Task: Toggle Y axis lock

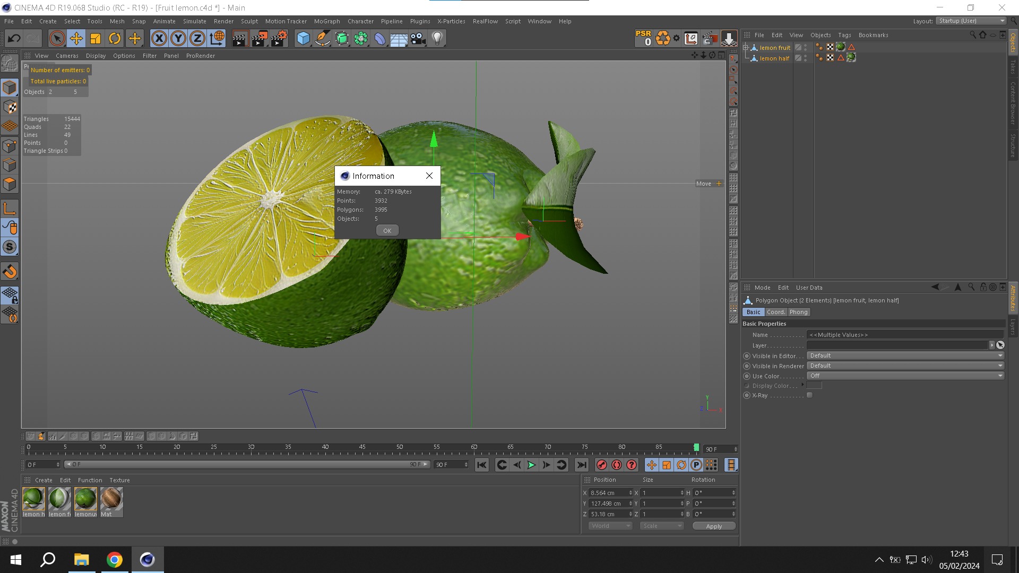Action: 178,38
